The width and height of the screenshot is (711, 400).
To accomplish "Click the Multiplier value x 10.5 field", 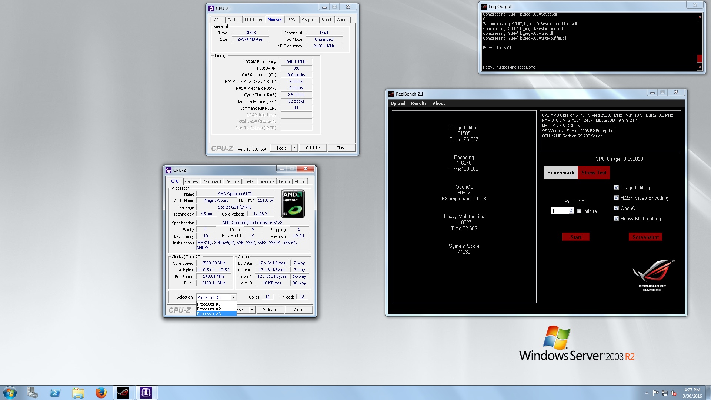I will (x=214, y=270).
